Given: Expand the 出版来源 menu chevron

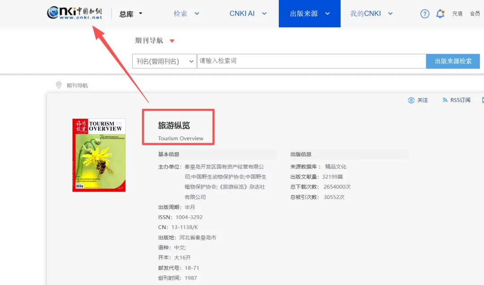Looking at the screenshot, I should [328, 13].
